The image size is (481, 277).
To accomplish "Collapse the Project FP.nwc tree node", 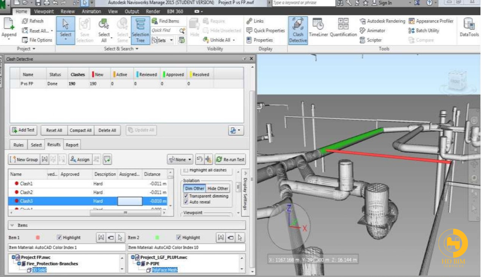I will pos(13,257).
